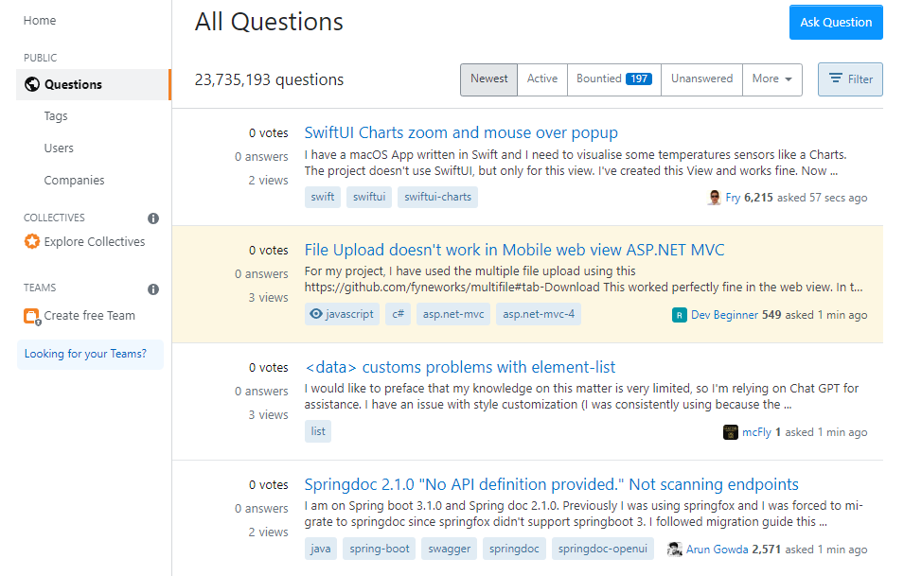Open the Springdoc 2.1.0 question
This screenshot has width=904, height=576.
(551, 484)
